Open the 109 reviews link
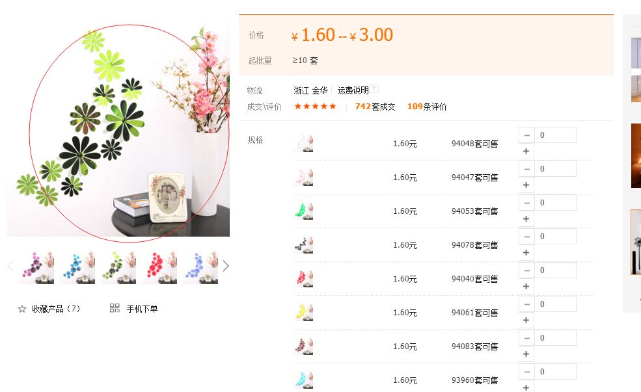The image size is (641, 392). (427, 107)
